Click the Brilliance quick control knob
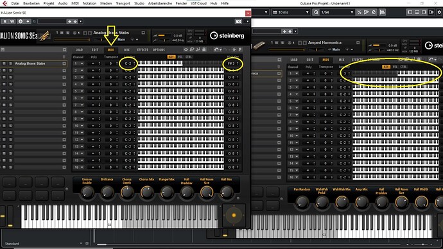 (107, 192)
